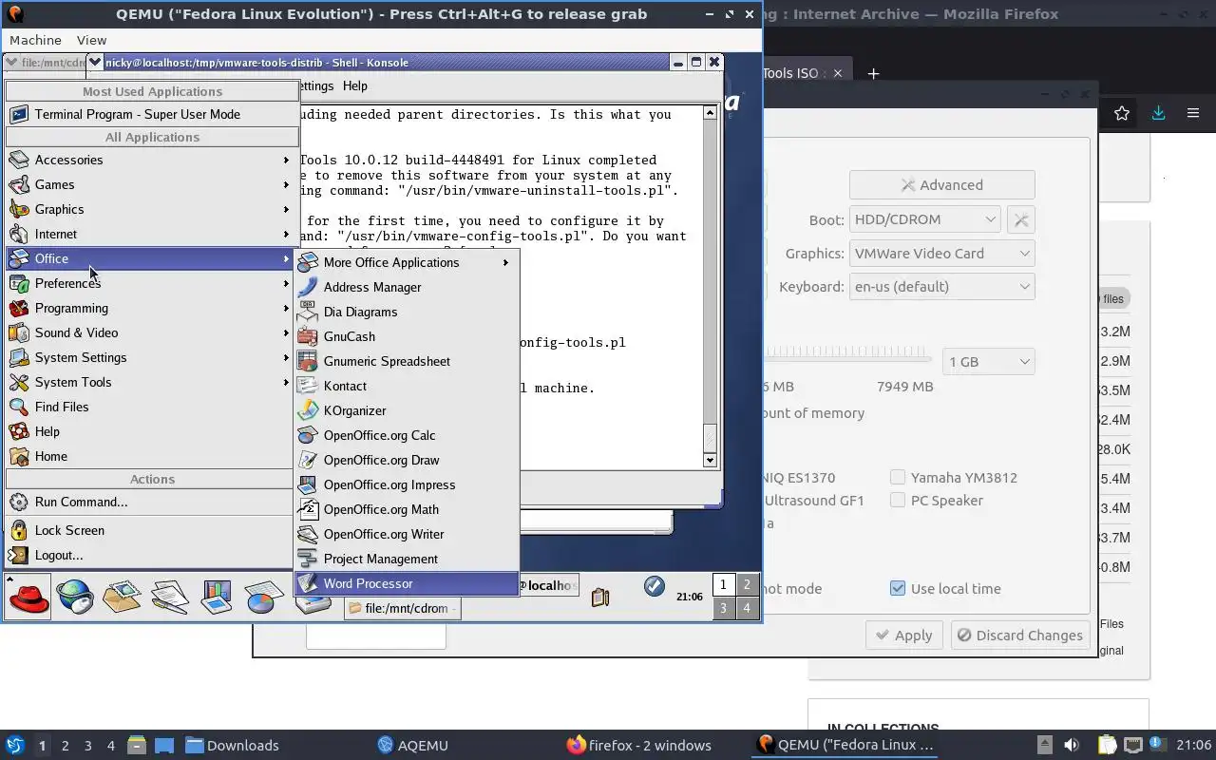Click the Konsole scrollbar down arrow

pyautogui.click(x=710, y=460)
